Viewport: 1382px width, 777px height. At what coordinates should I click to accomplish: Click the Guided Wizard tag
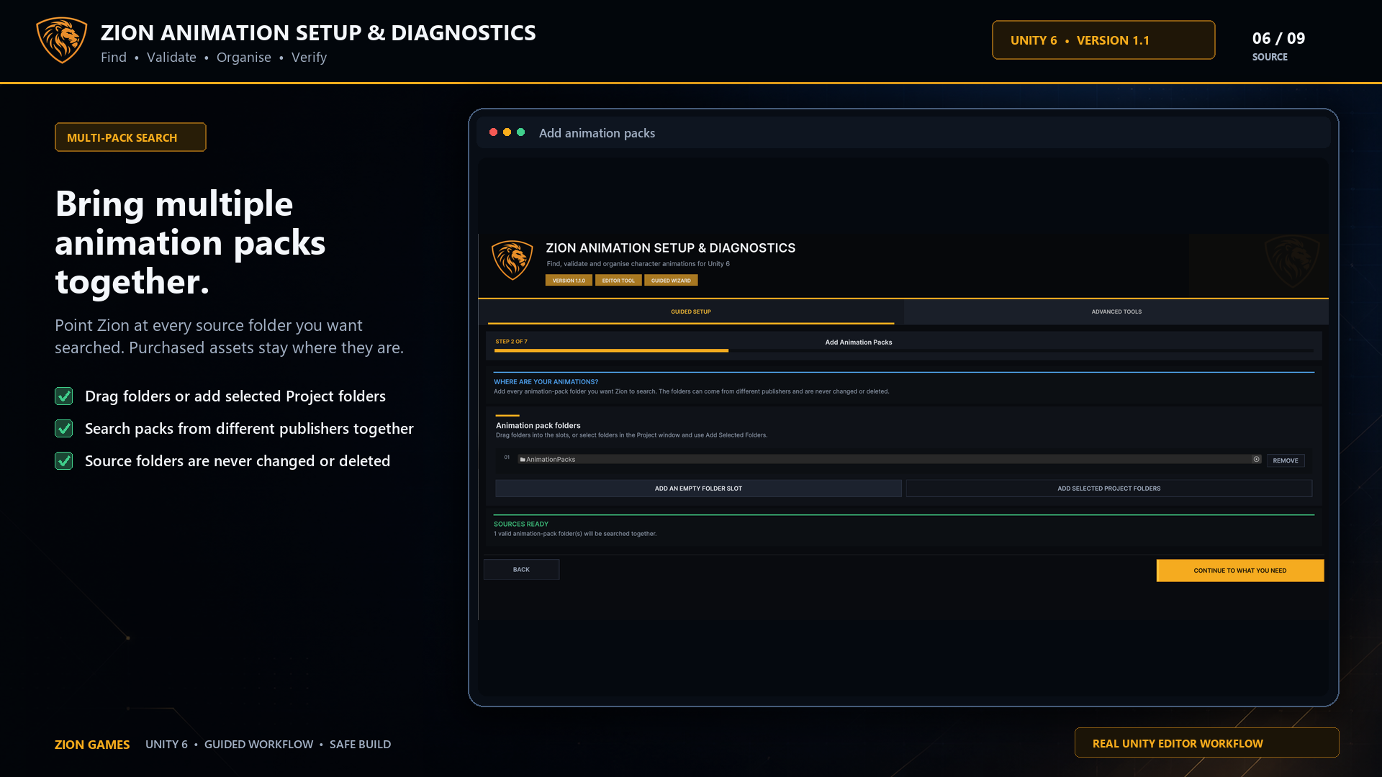(x=671, y=281)
